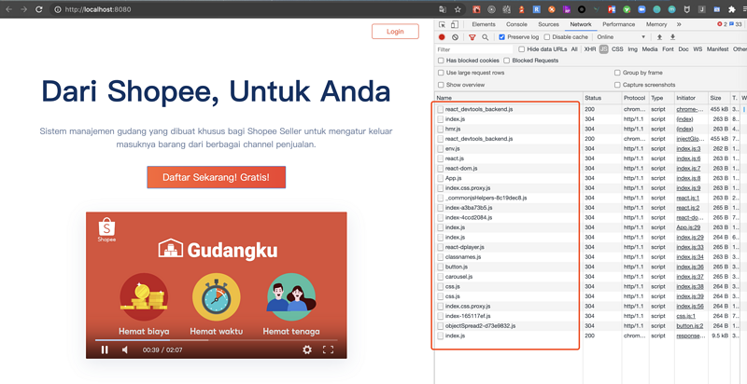Sort by the Size column header
The width and height of the screenshot is (747, 384).
click(x=719, y=98)
